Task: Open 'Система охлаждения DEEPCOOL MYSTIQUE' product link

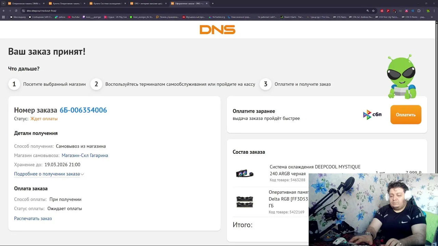Action: pos(315,170)
